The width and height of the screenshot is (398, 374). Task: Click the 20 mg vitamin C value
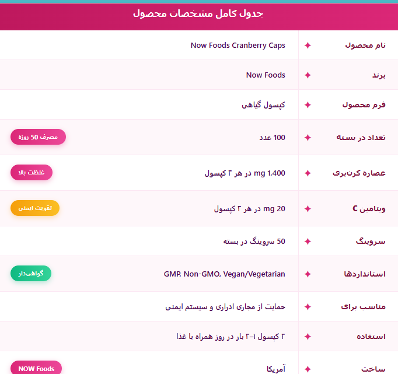tap(250, 209)
